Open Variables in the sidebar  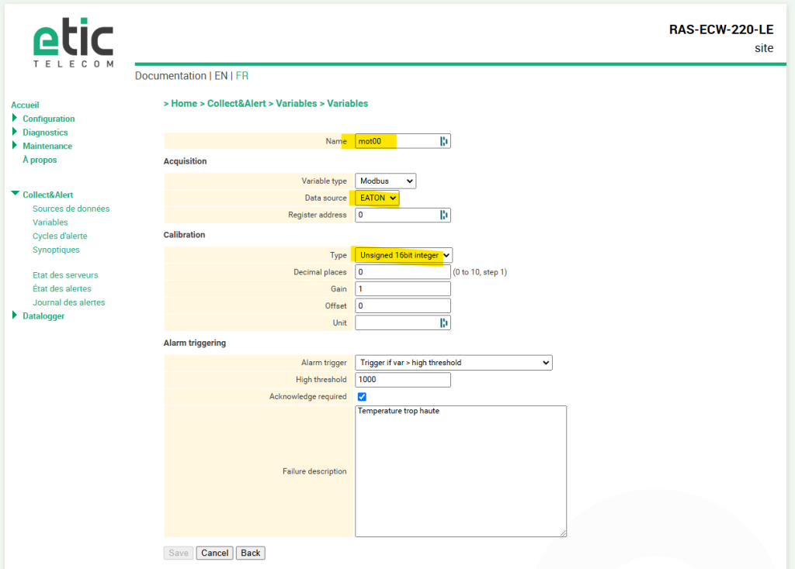(50, 222)
